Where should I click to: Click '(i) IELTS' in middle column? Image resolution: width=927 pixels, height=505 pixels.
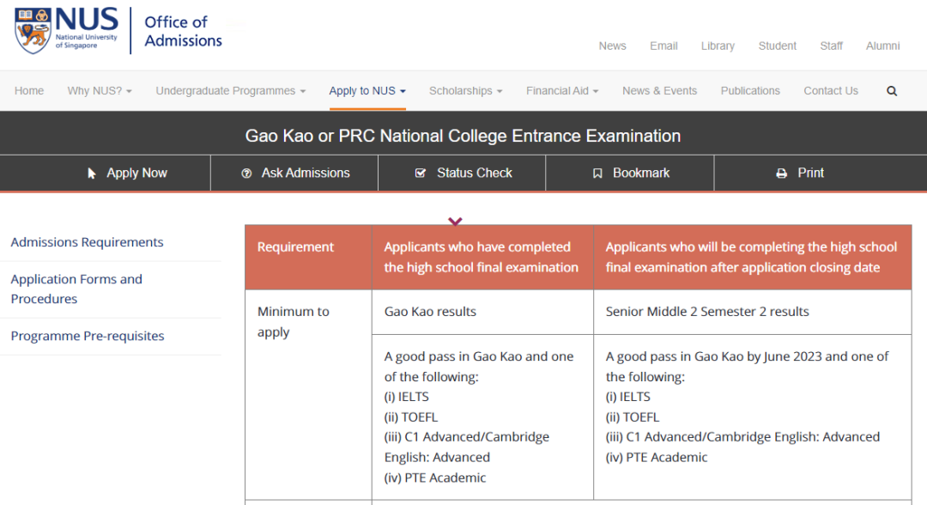tap(407, 397)
